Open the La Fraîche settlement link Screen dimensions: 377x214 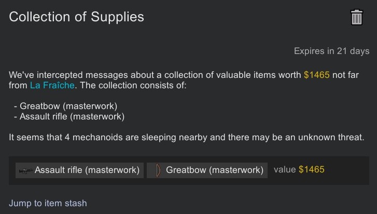click(52, 85)
